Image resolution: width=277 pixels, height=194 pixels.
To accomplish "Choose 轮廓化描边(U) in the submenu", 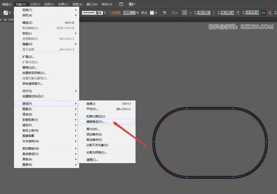I will (107, 116).
